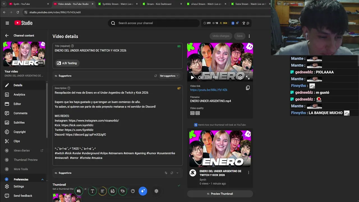
Task: Refresh title suggestions icon
Action: click(156, 76)
